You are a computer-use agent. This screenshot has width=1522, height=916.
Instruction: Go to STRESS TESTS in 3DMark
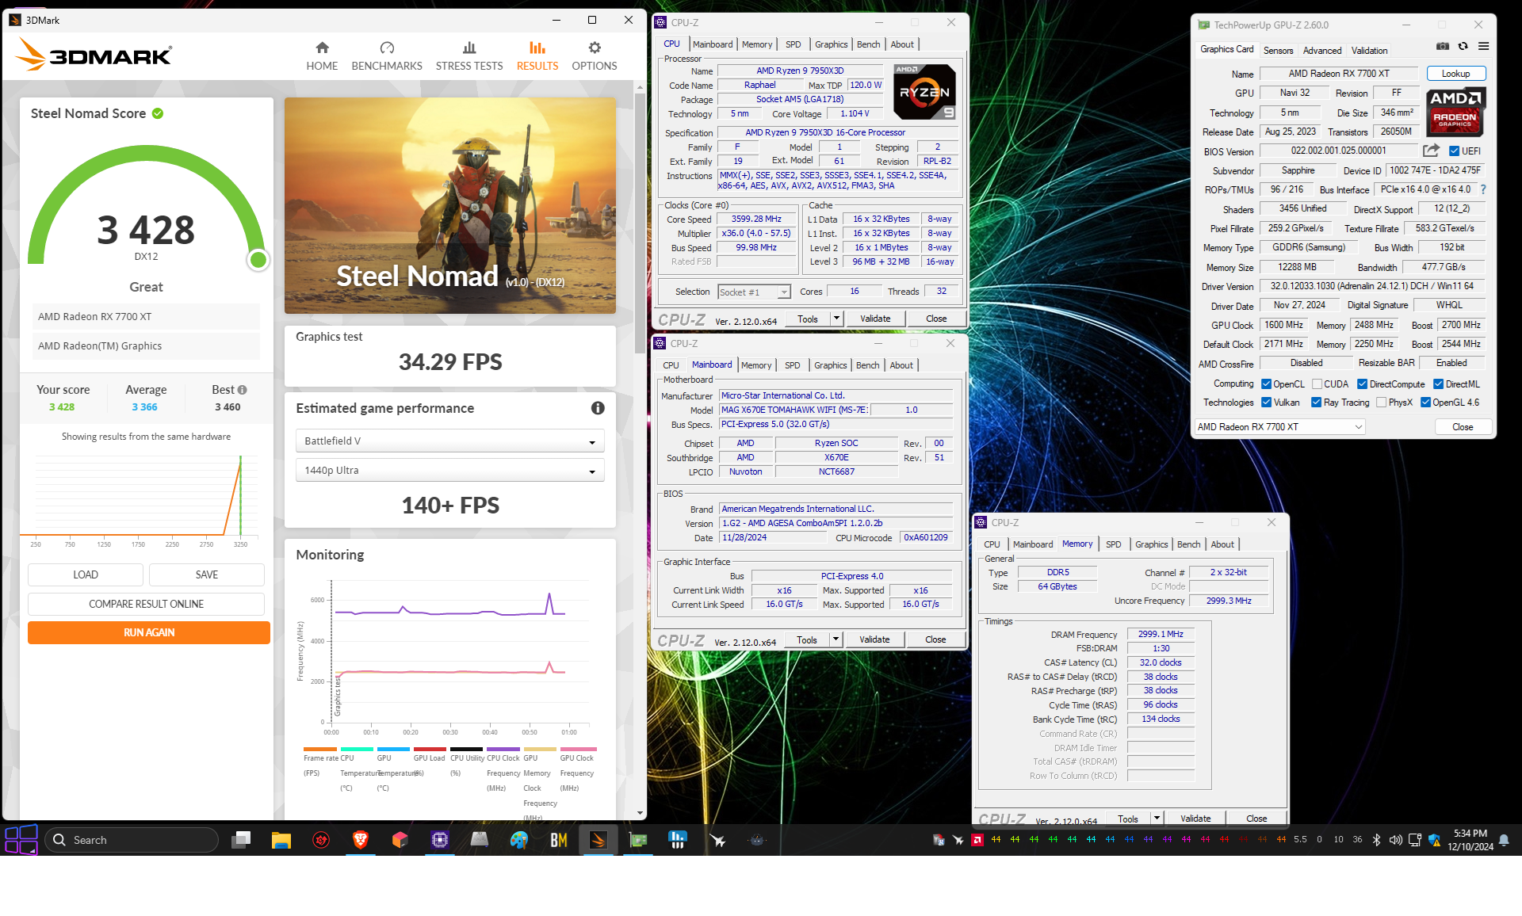pos(469,55)
